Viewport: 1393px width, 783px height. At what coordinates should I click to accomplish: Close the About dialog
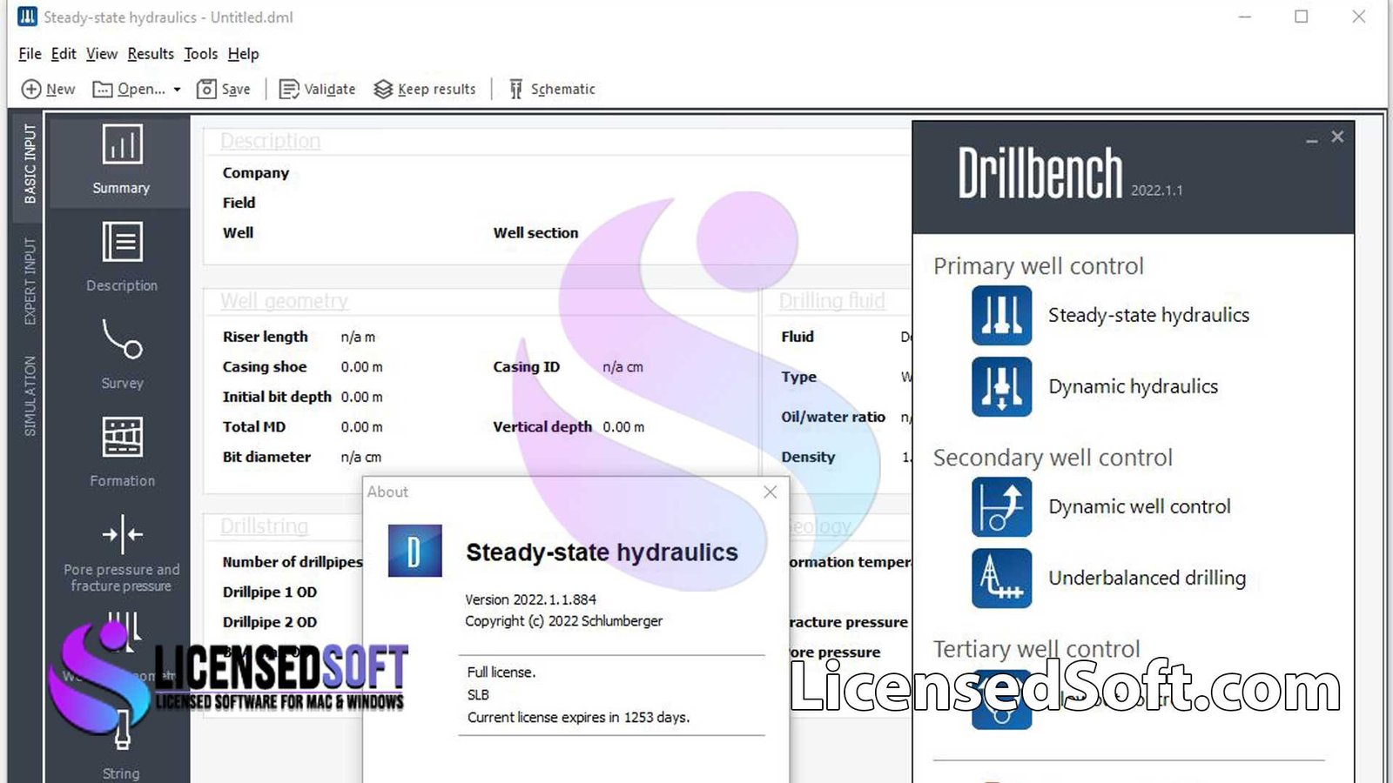(770, 492)
